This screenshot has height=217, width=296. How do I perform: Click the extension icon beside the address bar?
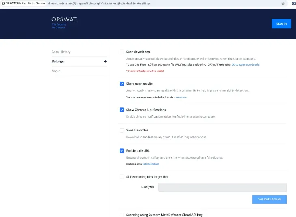[x=294, y=3]
